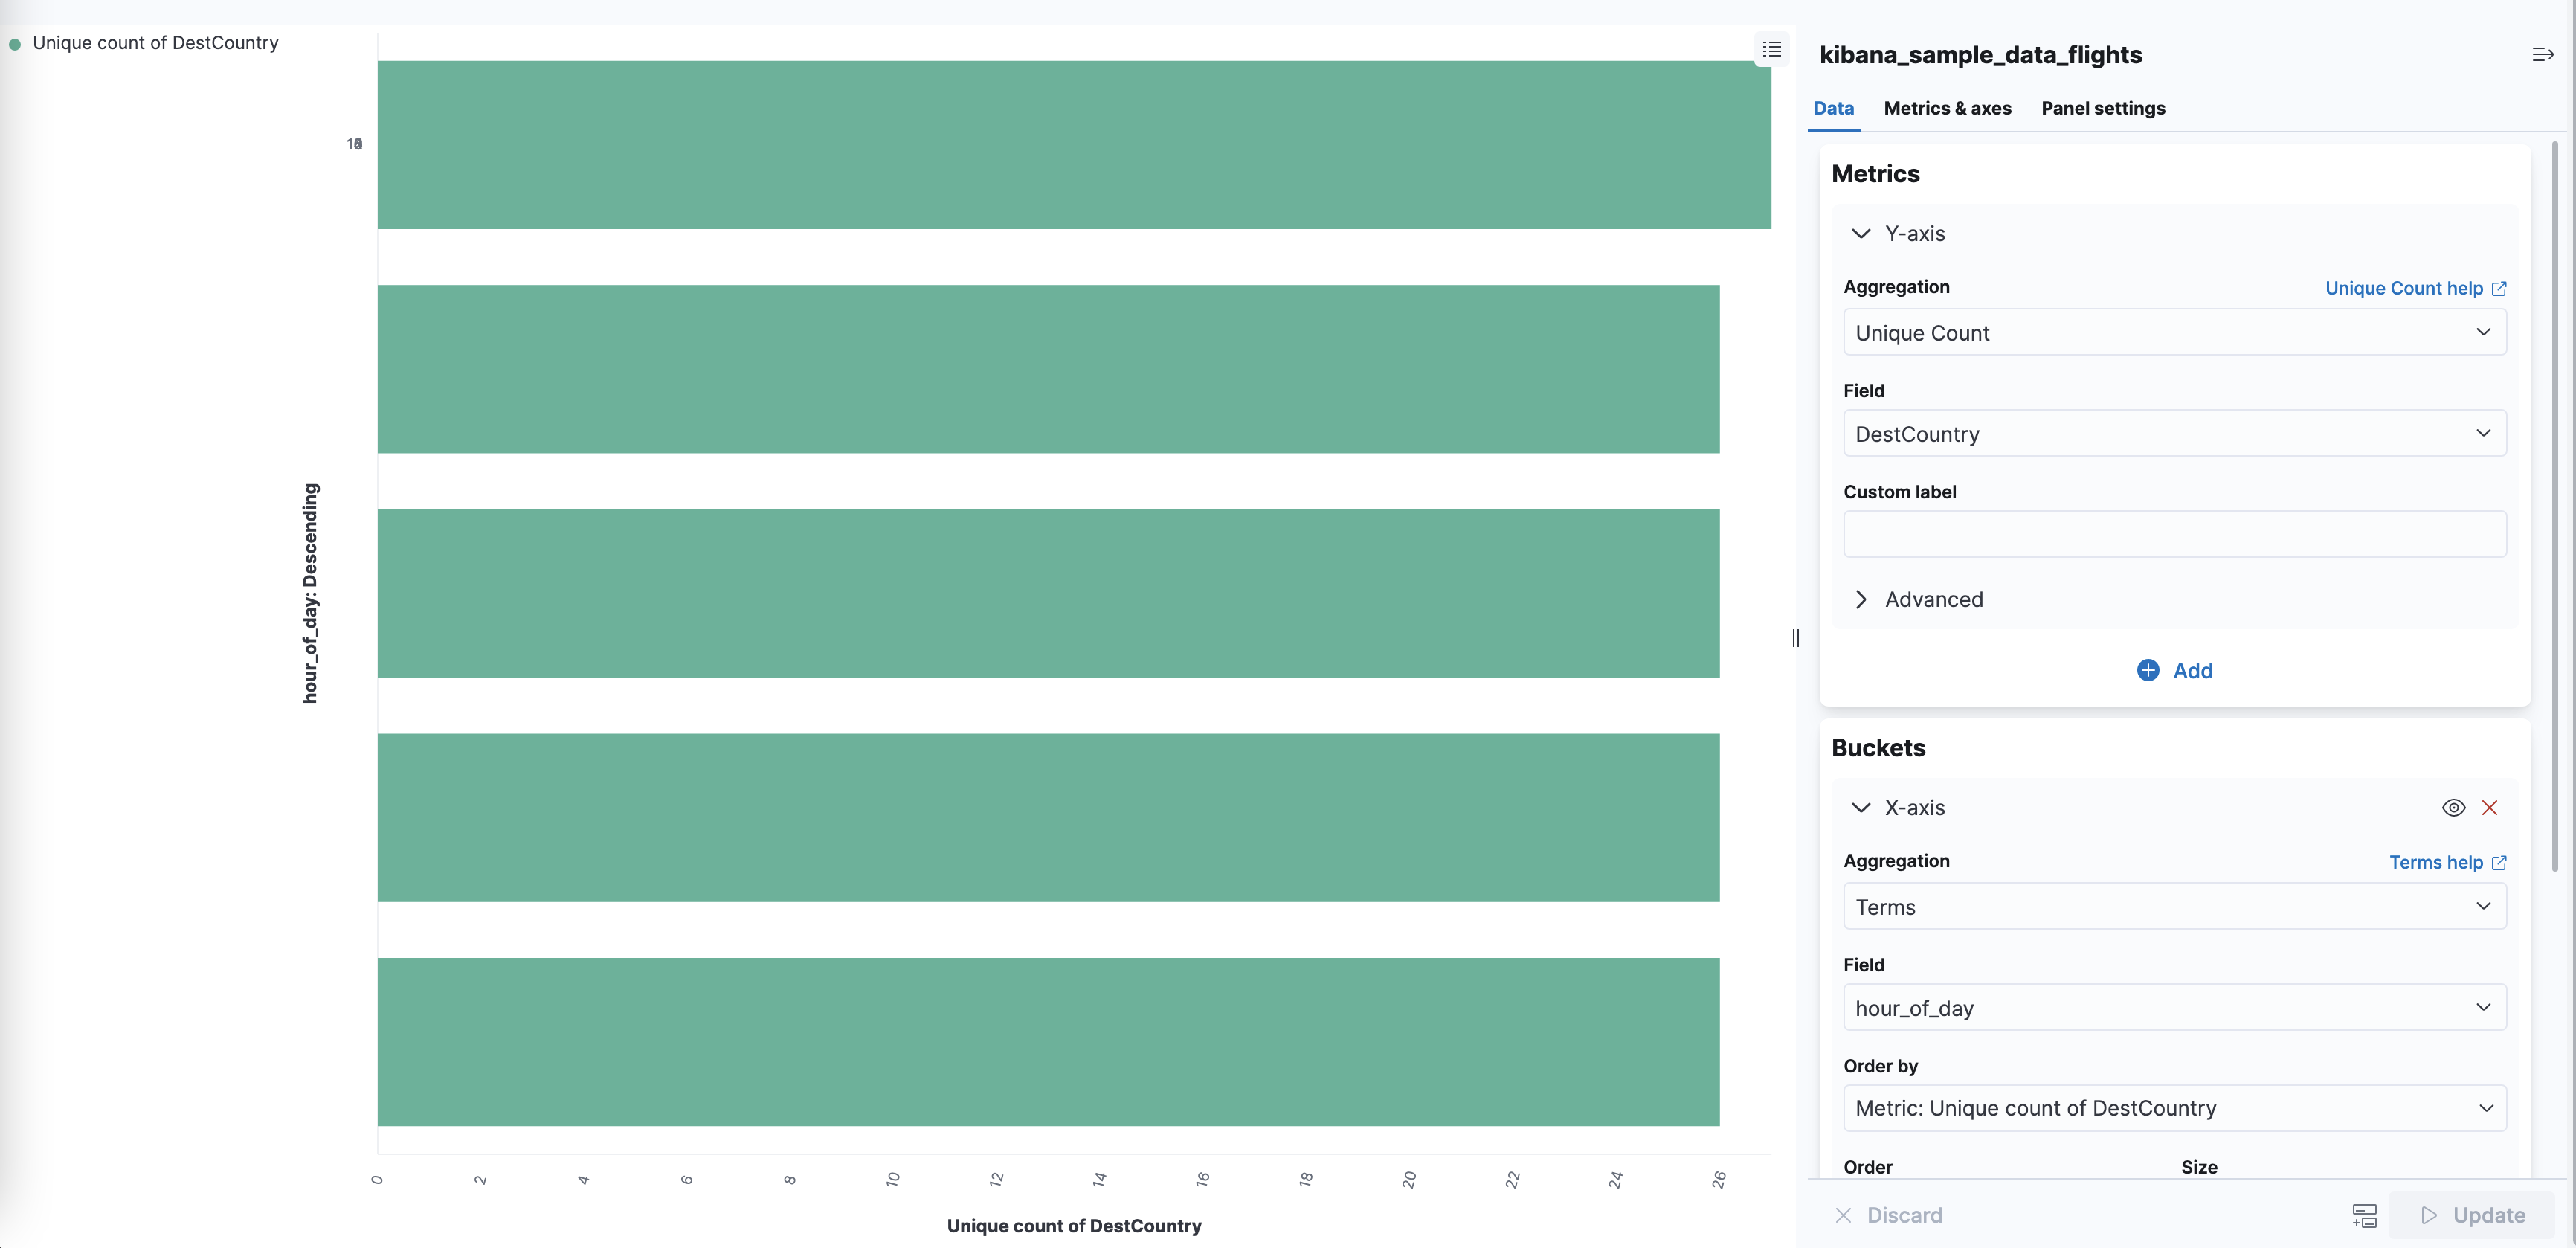Discard changes using the X icon
Image resolution: width=2576 pixels, height=1248 pixels.
coord(1844,1215)
